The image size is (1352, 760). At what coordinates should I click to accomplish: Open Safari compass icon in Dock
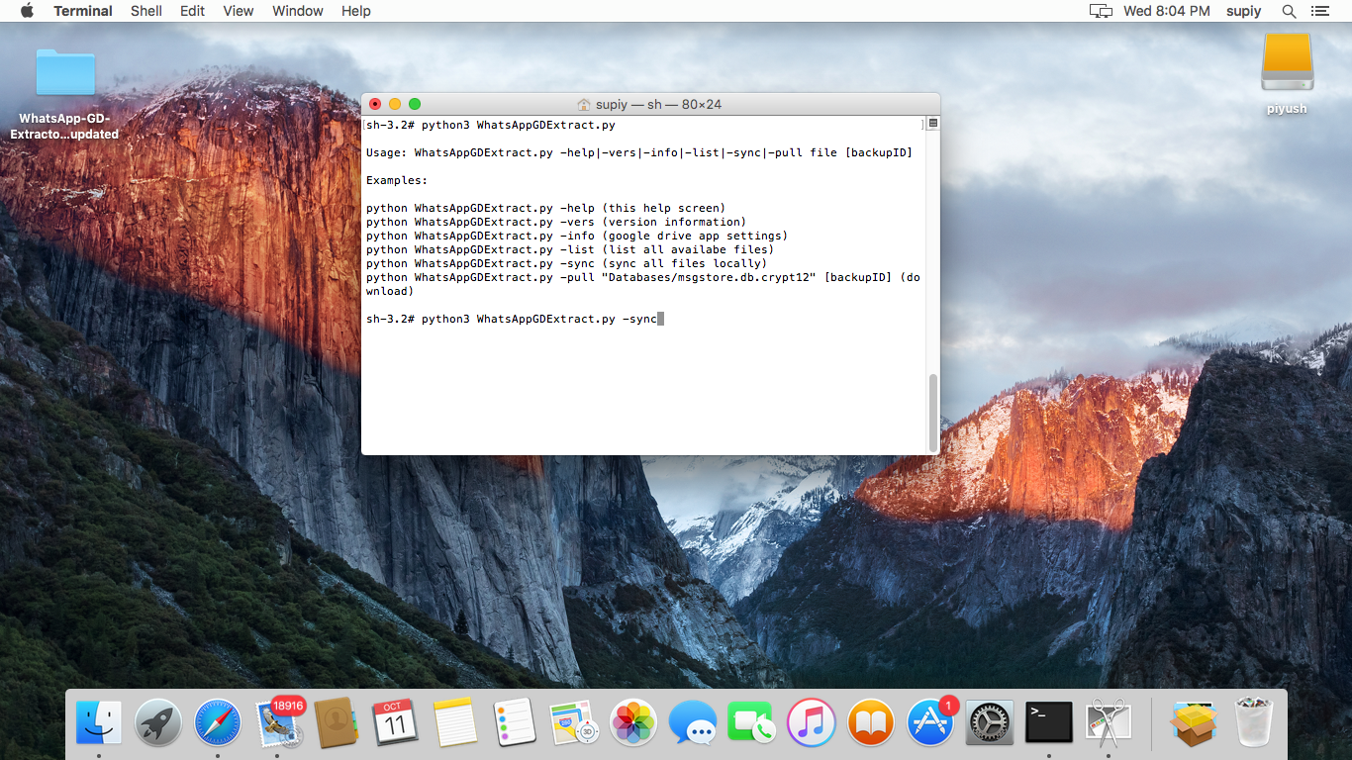[x=218, y=723]
